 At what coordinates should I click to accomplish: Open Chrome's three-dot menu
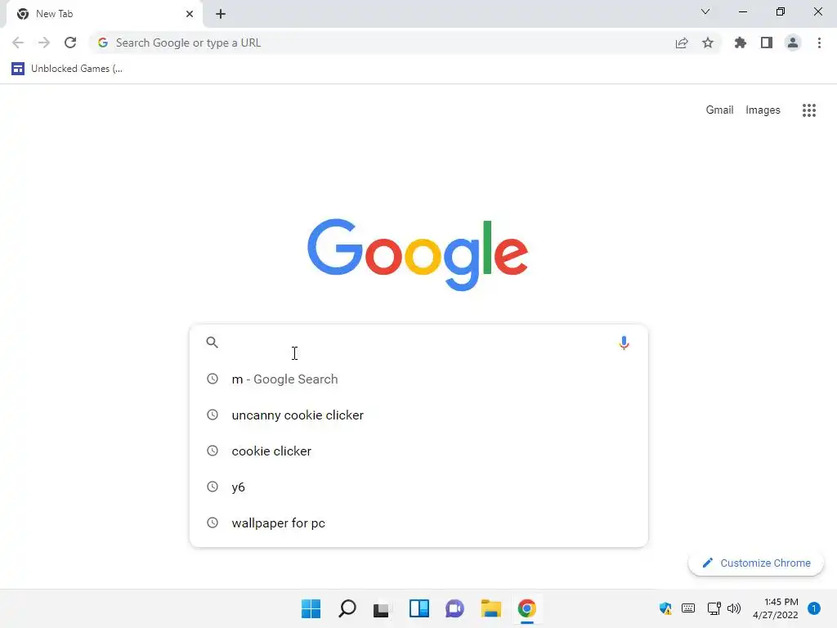coord(819,43)
